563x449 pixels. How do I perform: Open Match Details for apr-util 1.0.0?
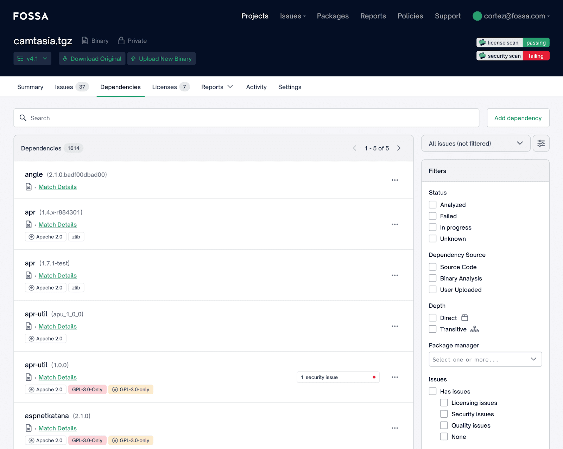point(58,377)
